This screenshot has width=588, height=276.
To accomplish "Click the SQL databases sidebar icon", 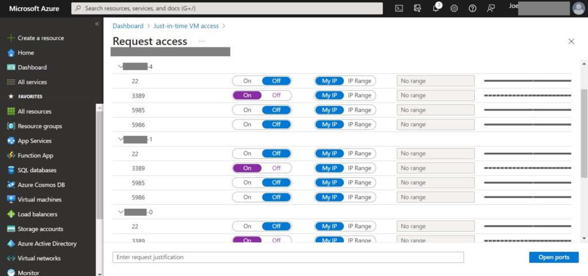I will [x=11, y=170].
